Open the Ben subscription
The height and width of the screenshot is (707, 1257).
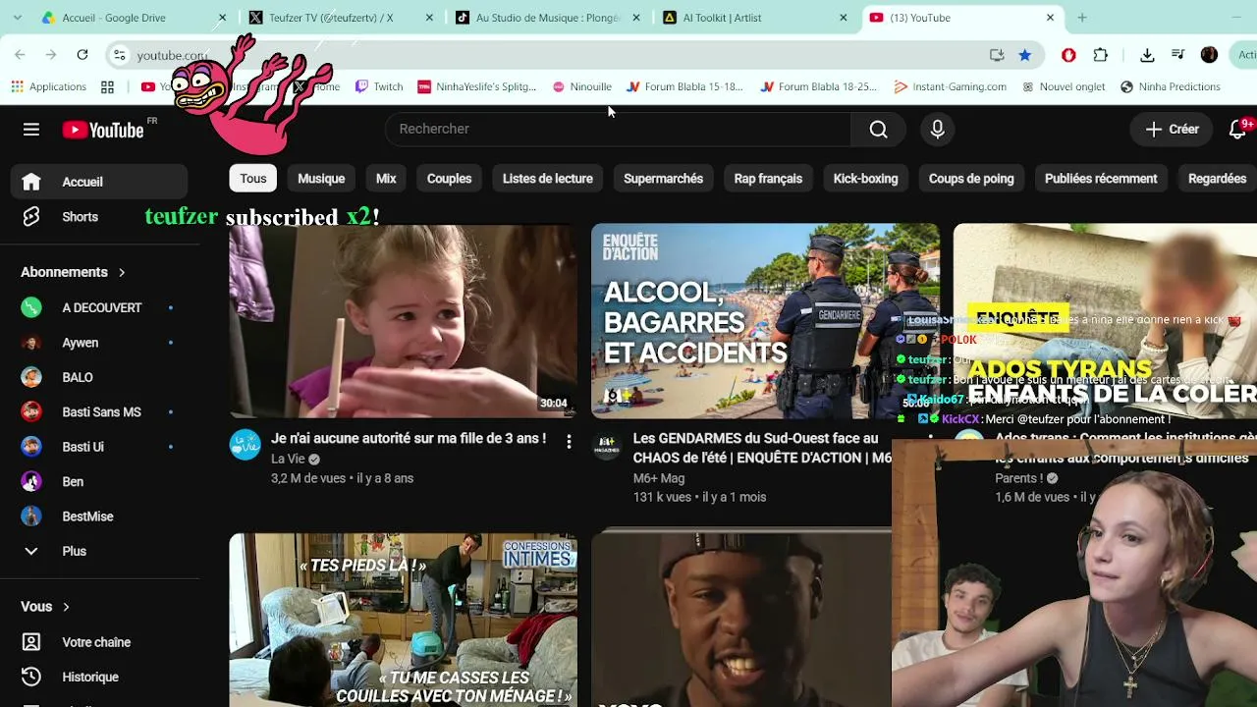pyautogui.click(x=98, y=482)
